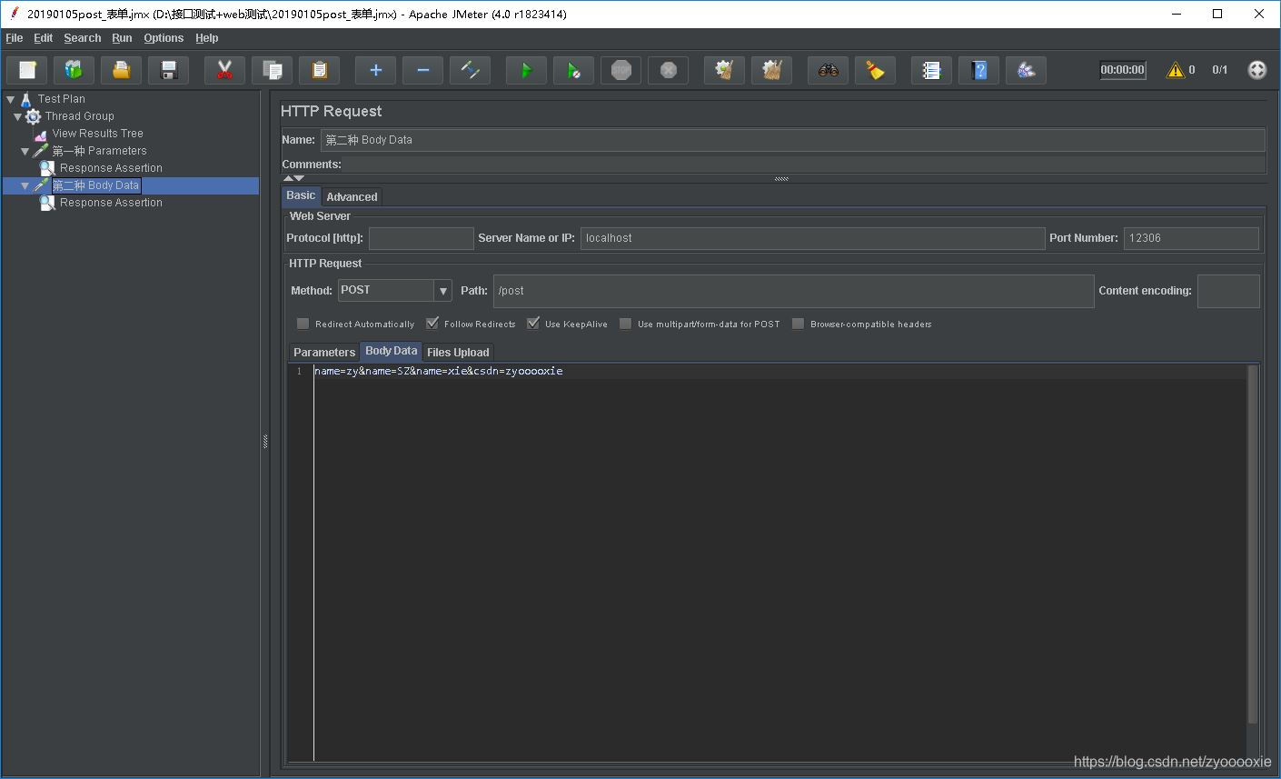This screenshot has height=779, width=1281.
Task: Switch to the Files Upload tab
Action: point(458,352)
